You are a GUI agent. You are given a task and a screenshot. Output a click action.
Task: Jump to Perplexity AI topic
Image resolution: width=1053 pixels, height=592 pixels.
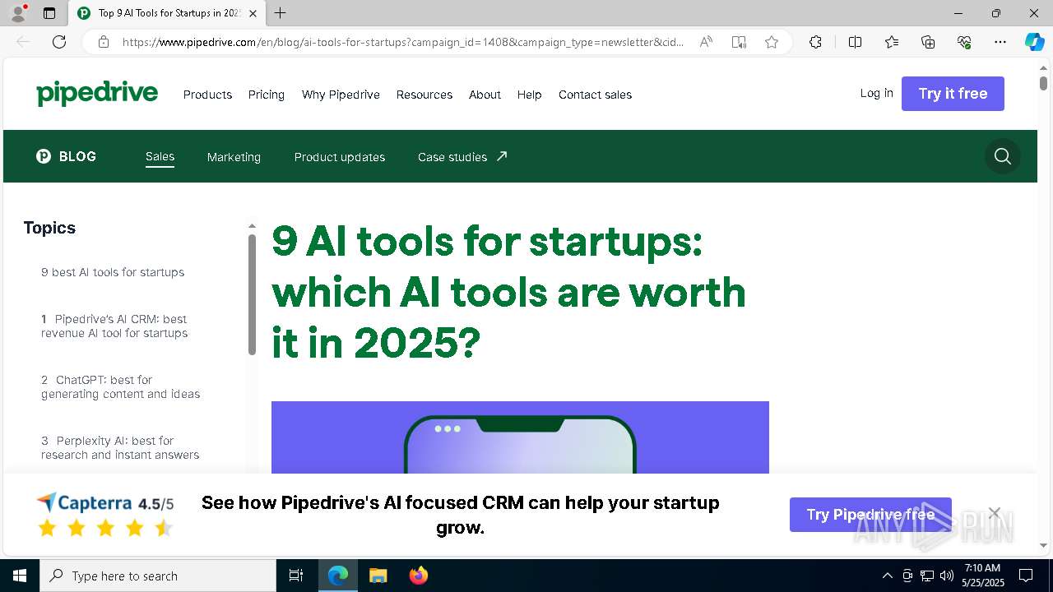click(x=120, y=447)
